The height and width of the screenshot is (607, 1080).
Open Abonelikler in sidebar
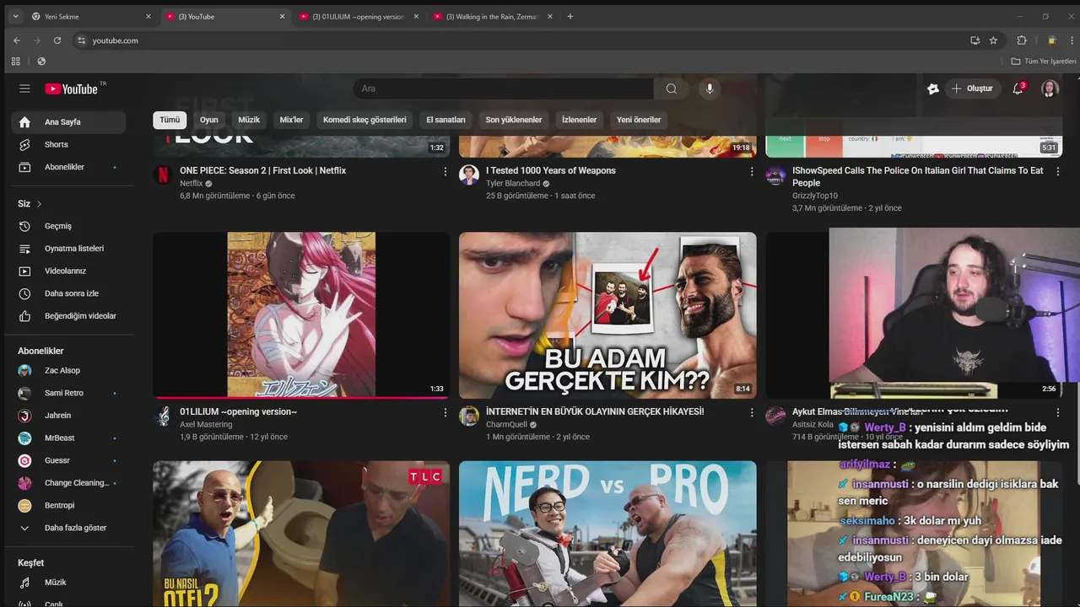point(68,167)
